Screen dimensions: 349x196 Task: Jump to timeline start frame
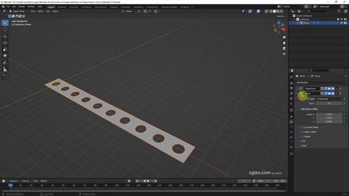pyautogui.click(x=137, y=181)
